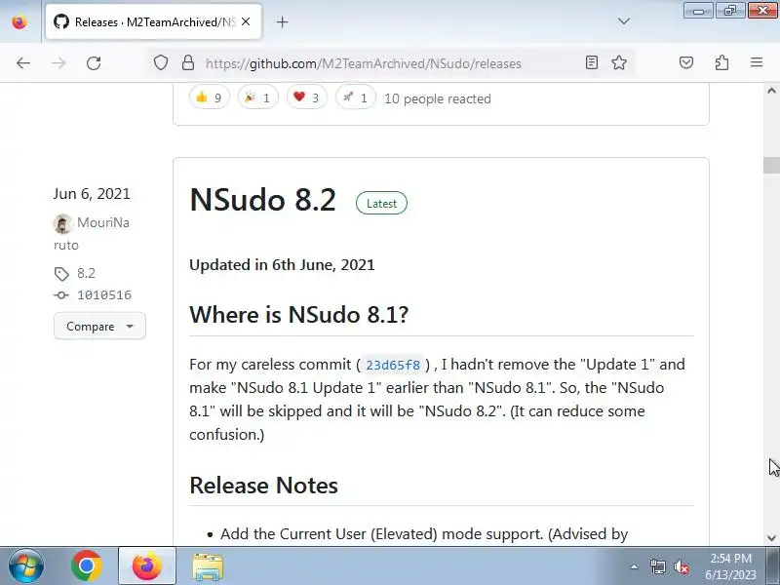Click the muted volume tray icon
Screen dimensions: 780x585
click(x=682, y=566)
